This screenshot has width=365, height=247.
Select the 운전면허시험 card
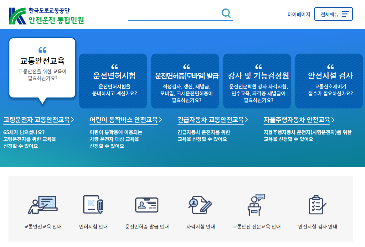(x=113, y=81)
